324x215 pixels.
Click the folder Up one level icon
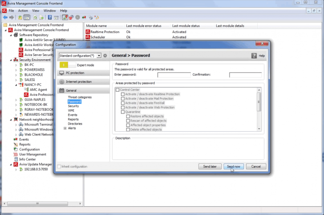[20, 17]
